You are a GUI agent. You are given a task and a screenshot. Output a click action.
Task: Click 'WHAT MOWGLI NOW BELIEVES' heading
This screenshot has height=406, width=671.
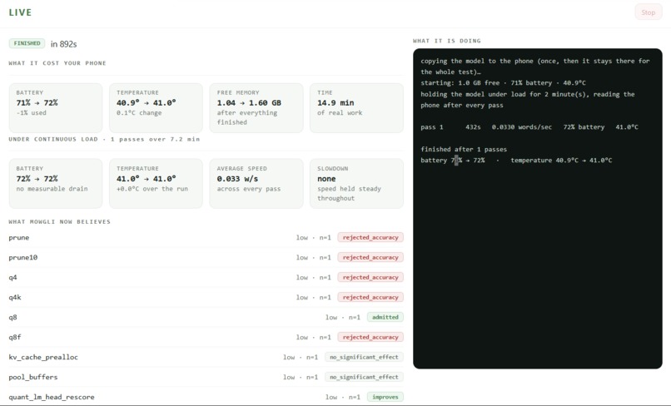pyautogui.click(x=59, y=221)
